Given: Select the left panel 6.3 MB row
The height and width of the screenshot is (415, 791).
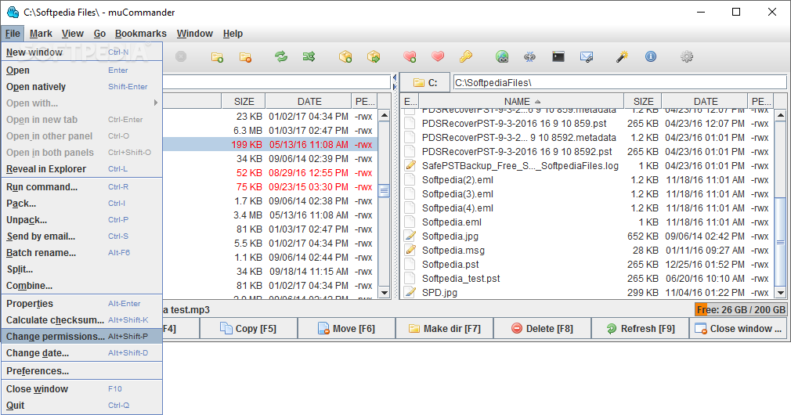Looking at the screenshot, I should point(270,131).
